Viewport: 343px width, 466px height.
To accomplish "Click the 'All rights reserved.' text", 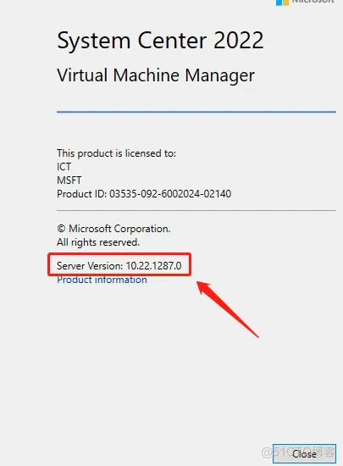I will pos(98,242).
